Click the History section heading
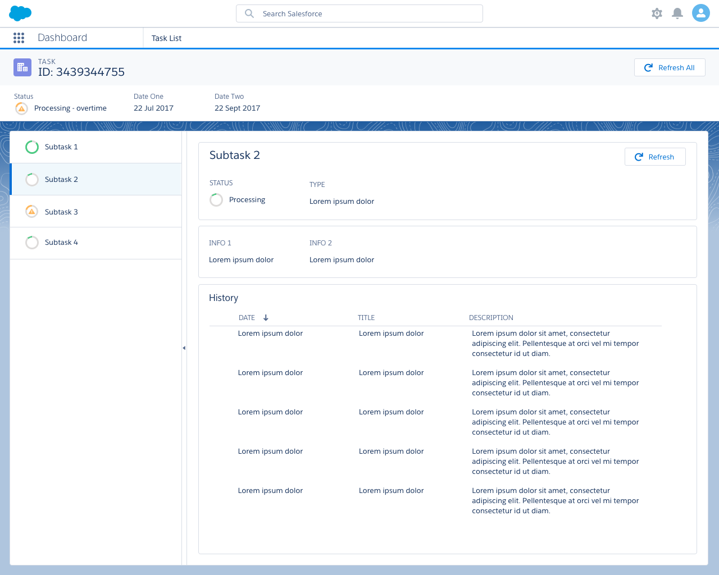This screenshot has height=575, width=719. click(224, 298)
